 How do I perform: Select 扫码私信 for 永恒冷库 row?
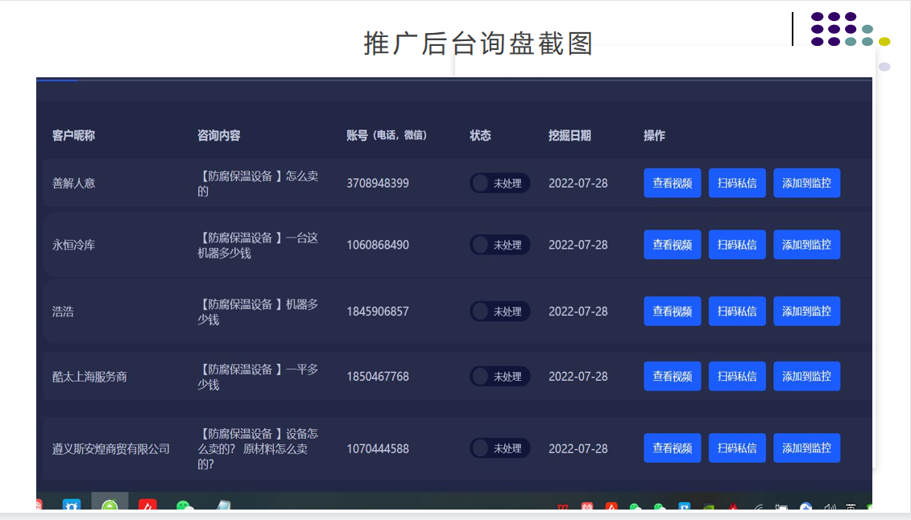[x=737, y=245]
